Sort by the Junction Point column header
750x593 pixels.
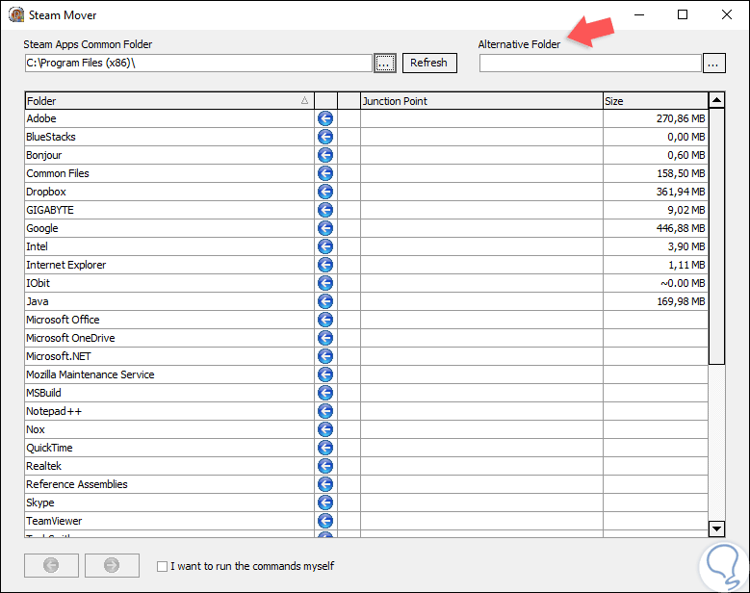point(481,101)
